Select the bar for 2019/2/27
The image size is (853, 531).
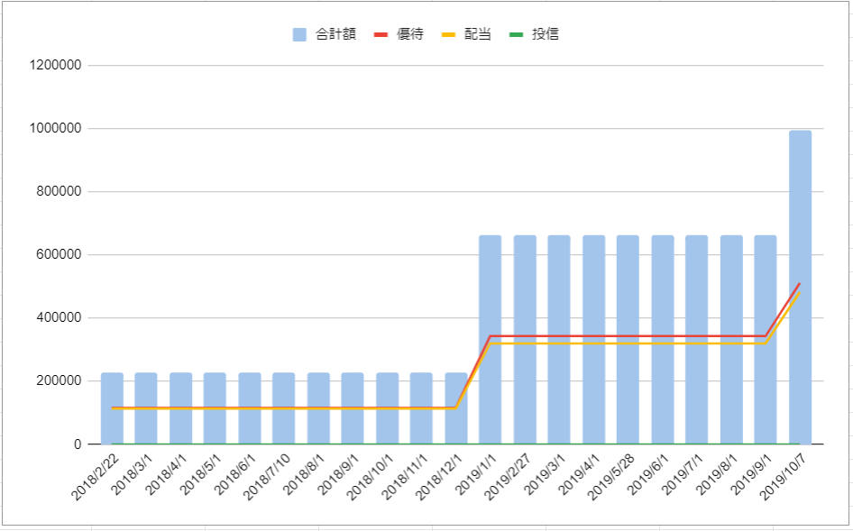(x=525, y=340)
